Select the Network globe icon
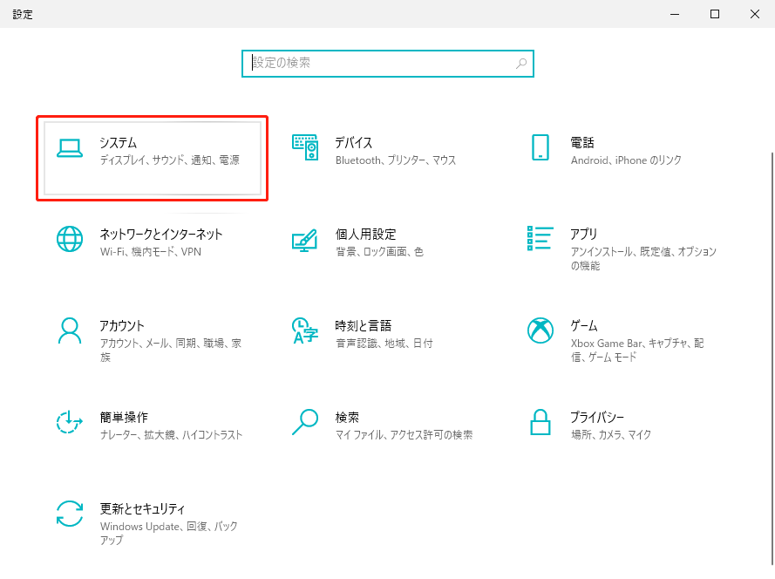This screenshot has width=775, height=579. coord(70,239)
